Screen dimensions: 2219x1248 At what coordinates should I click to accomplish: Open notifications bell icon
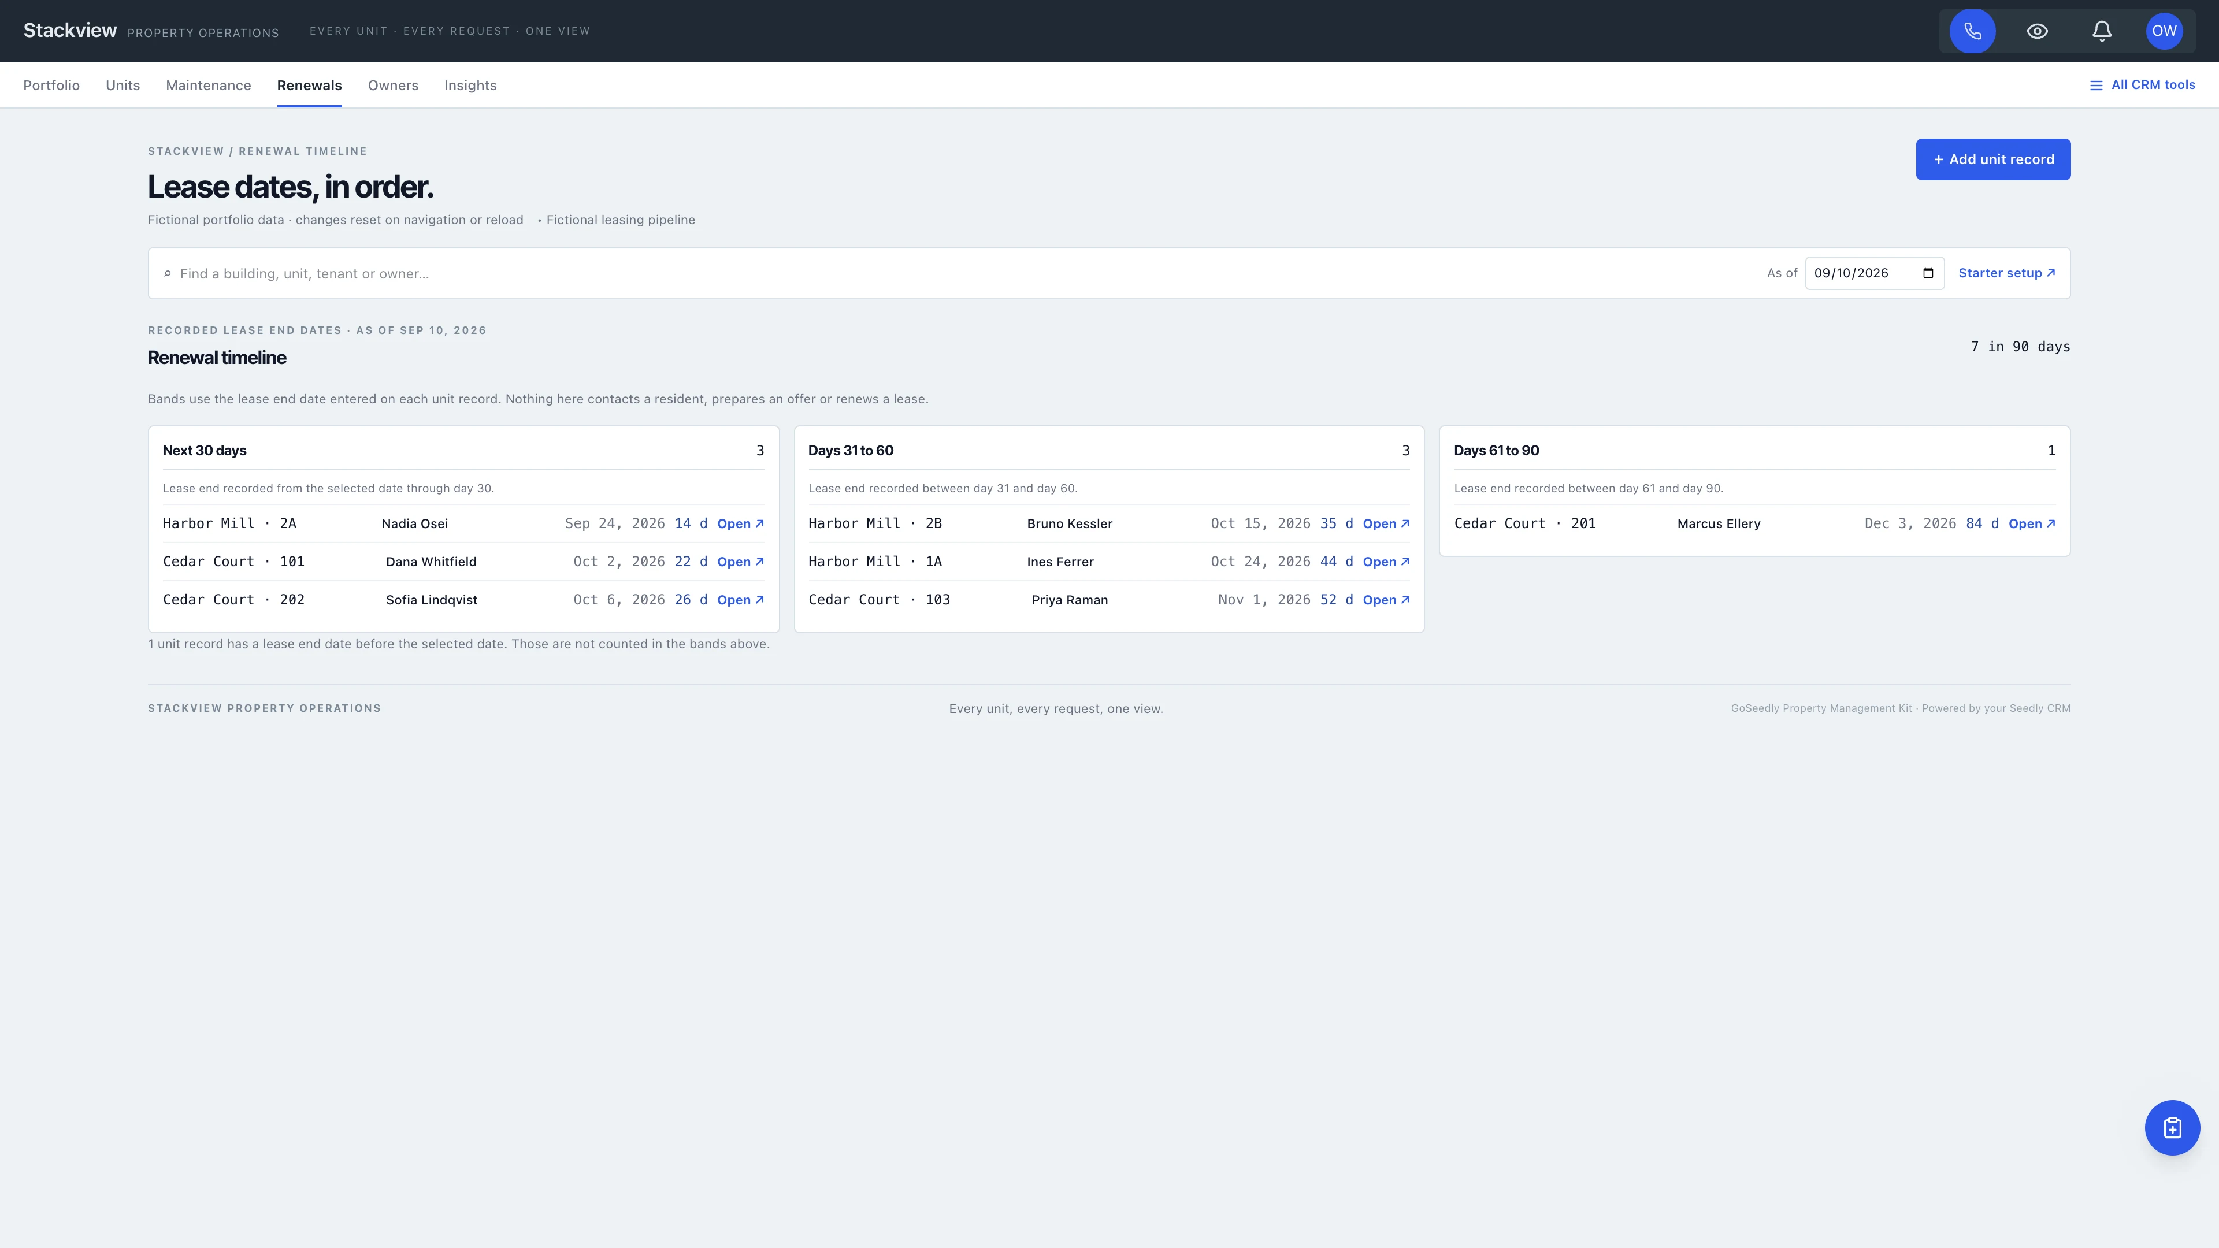click(x=2102, y=31)
